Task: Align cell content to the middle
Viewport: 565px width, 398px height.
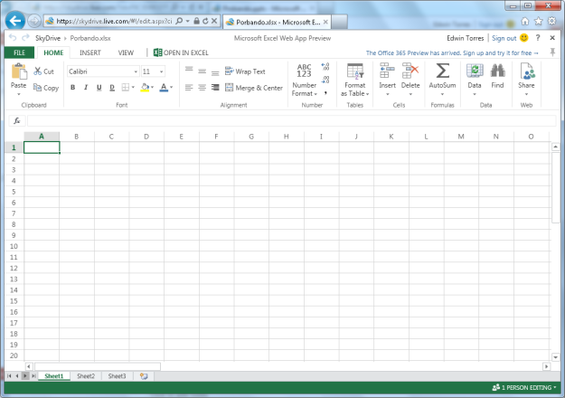Action: pos(202,71)
